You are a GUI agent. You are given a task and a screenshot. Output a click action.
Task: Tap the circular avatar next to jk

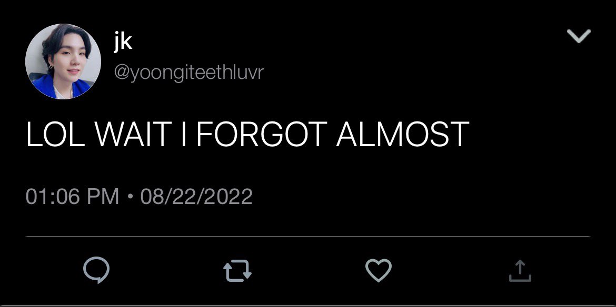pos(63,62)
